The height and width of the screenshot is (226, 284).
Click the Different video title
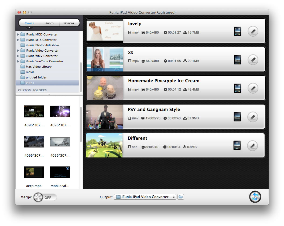[x=137, y=138]
